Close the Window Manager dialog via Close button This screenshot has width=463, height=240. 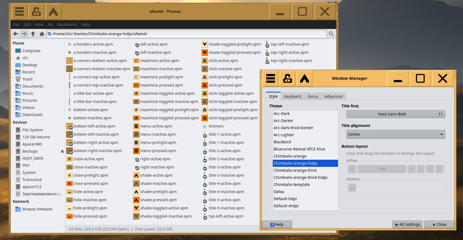tap(439, 224)
